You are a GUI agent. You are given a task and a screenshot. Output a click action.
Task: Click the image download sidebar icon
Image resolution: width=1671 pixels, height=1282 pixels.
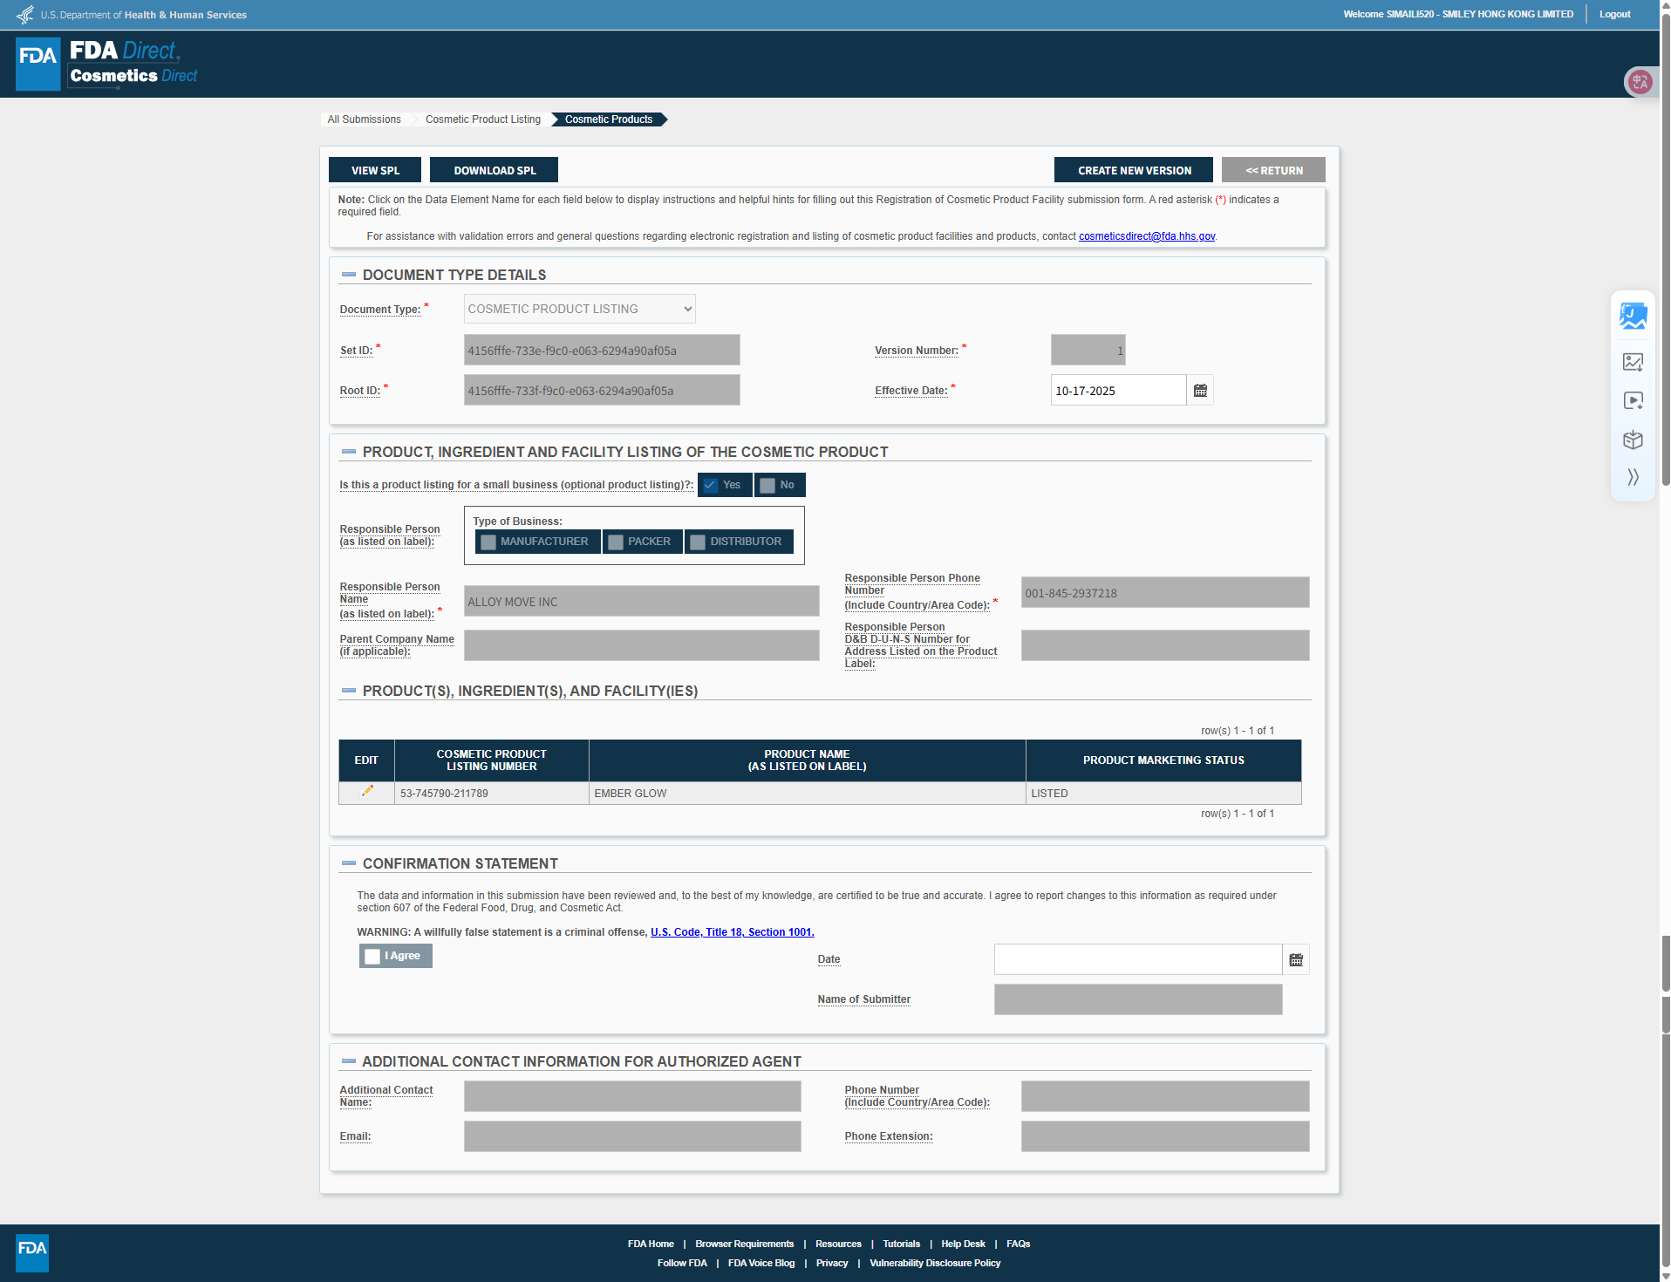pyautogui.click(x=1633, y=362)
